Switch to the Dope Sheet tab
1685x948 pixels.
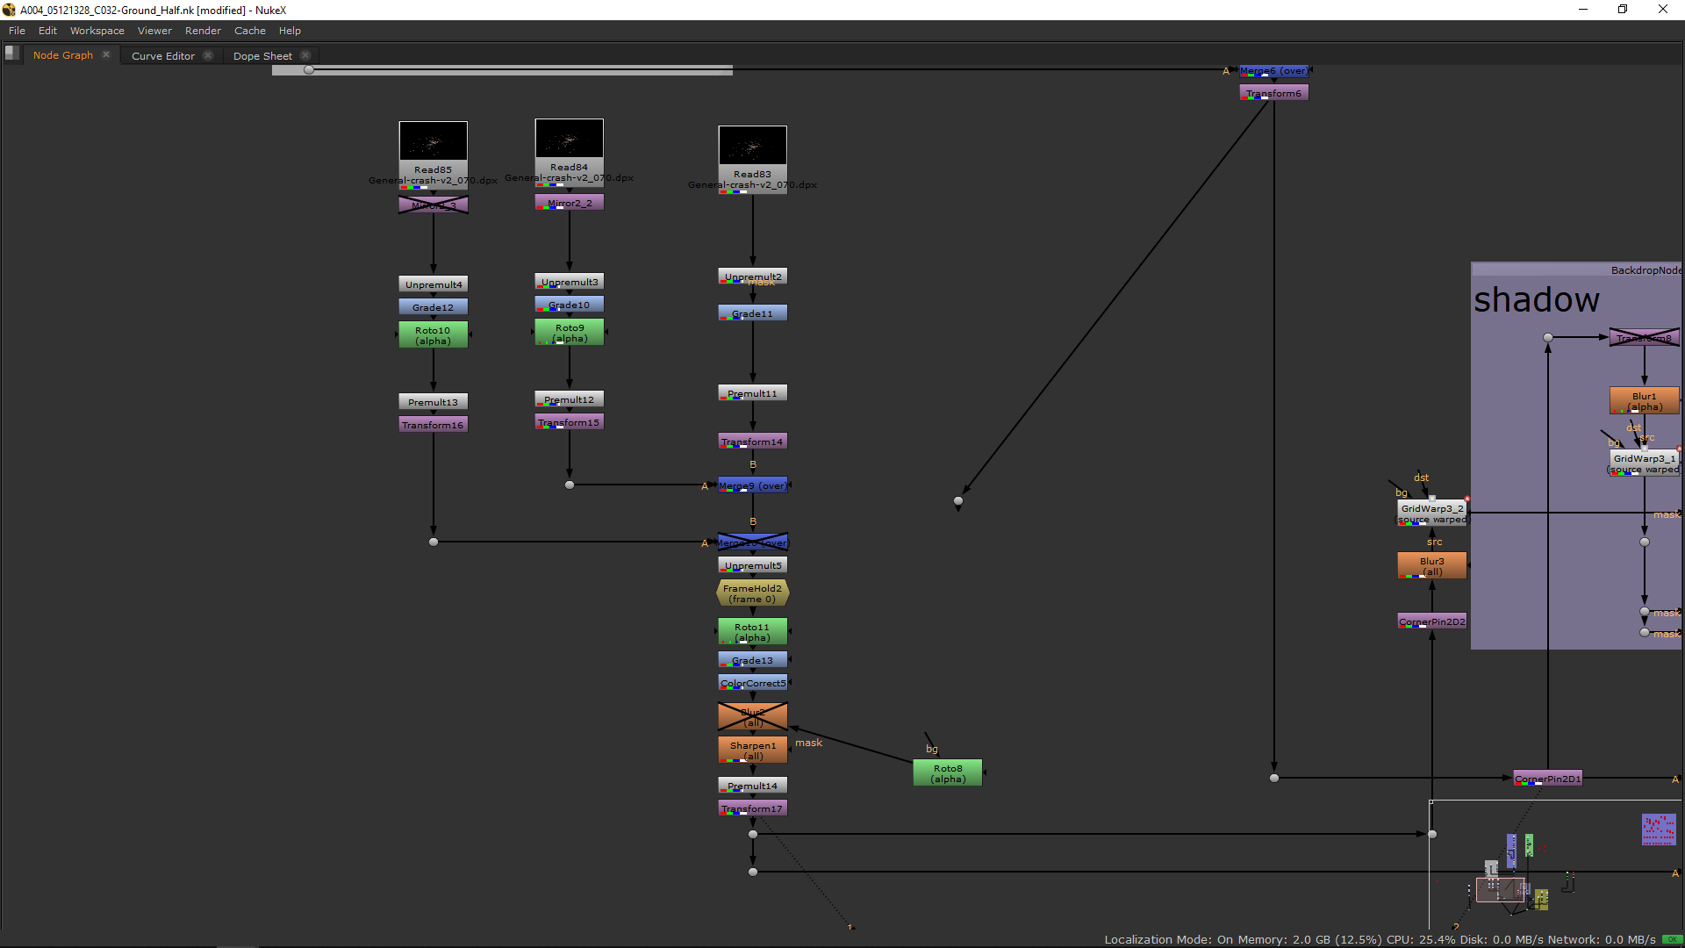262,56
